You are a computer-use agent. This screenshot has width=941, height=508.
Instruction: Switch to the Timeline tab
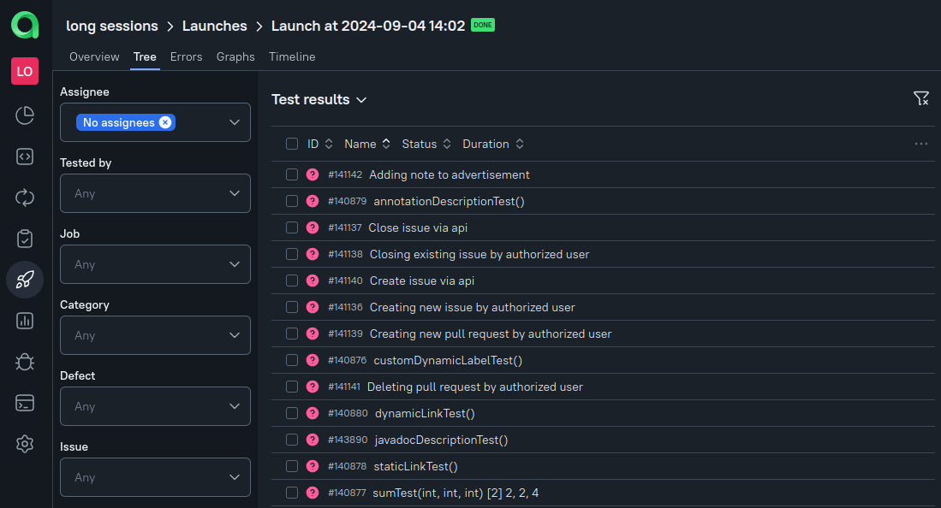(x=292, y=56)
